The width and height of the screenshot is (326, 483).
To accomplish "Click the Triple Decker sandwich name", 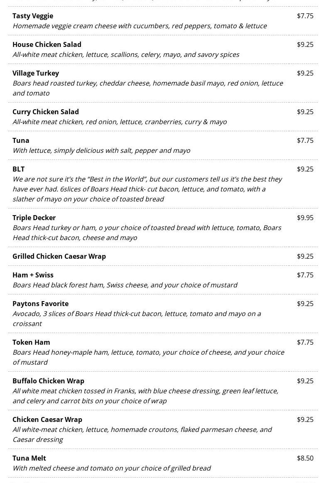I will 34,218.
